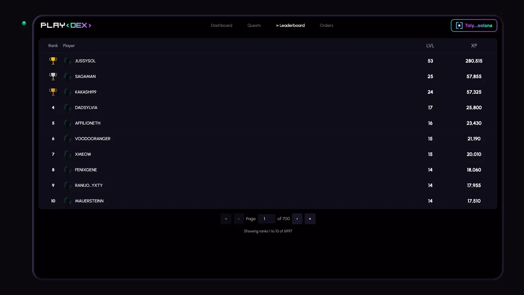Click the page number input field

coord(266,219)
